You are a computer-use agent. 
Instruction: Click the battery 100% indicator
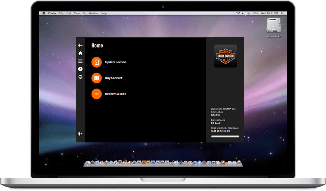pos(253,13)
